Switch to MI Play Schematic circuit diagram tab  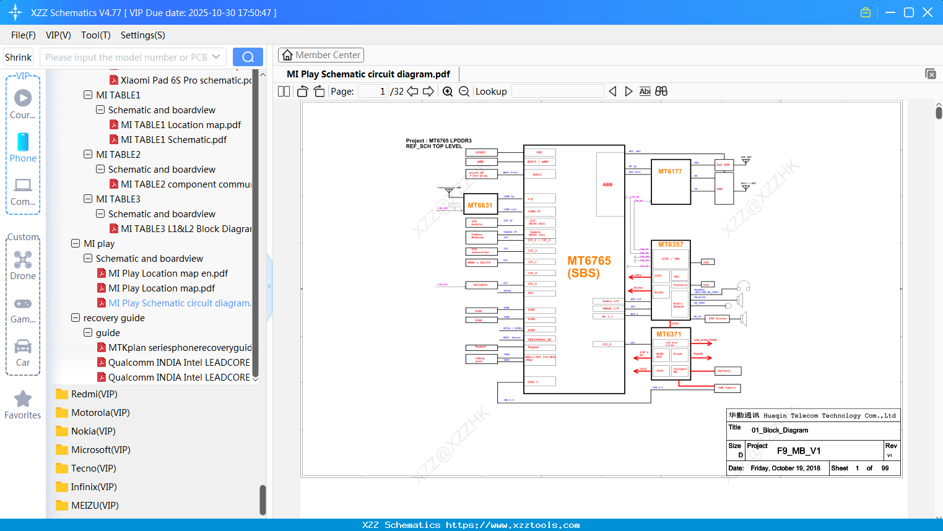(x=368, y=74)
